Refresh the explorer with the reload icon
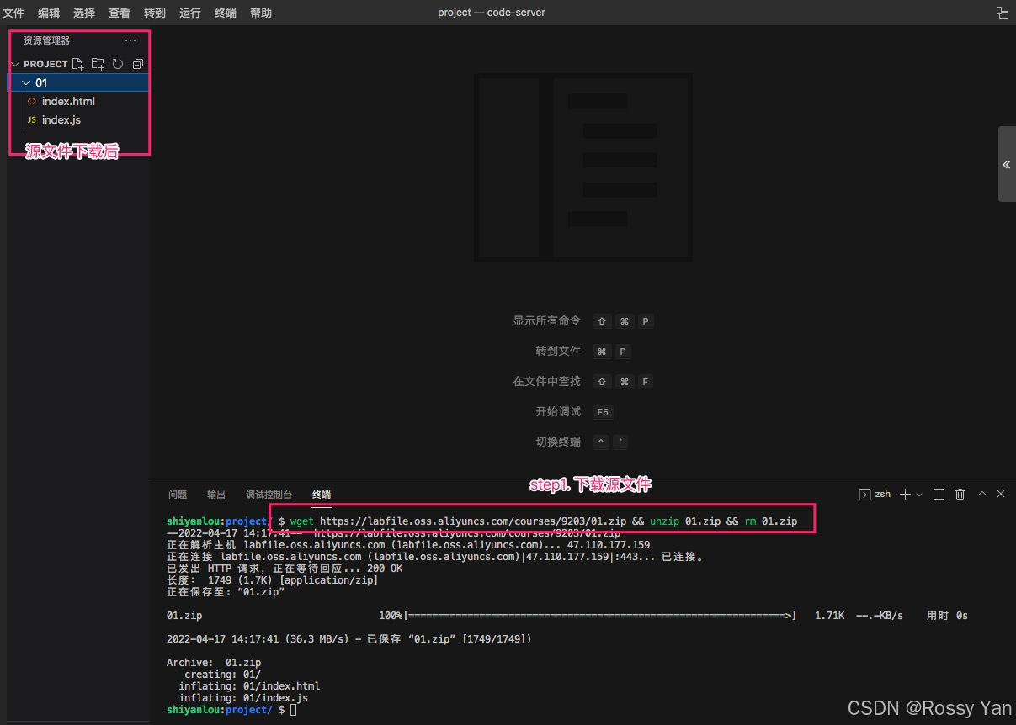The width and height of the screenshot is (1016, 725). [118, 64]
